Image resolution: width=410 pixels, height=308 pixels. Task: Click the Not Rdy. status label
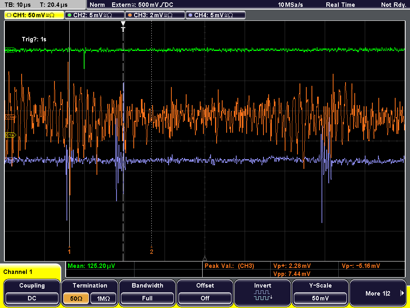[x=394, y=5]
